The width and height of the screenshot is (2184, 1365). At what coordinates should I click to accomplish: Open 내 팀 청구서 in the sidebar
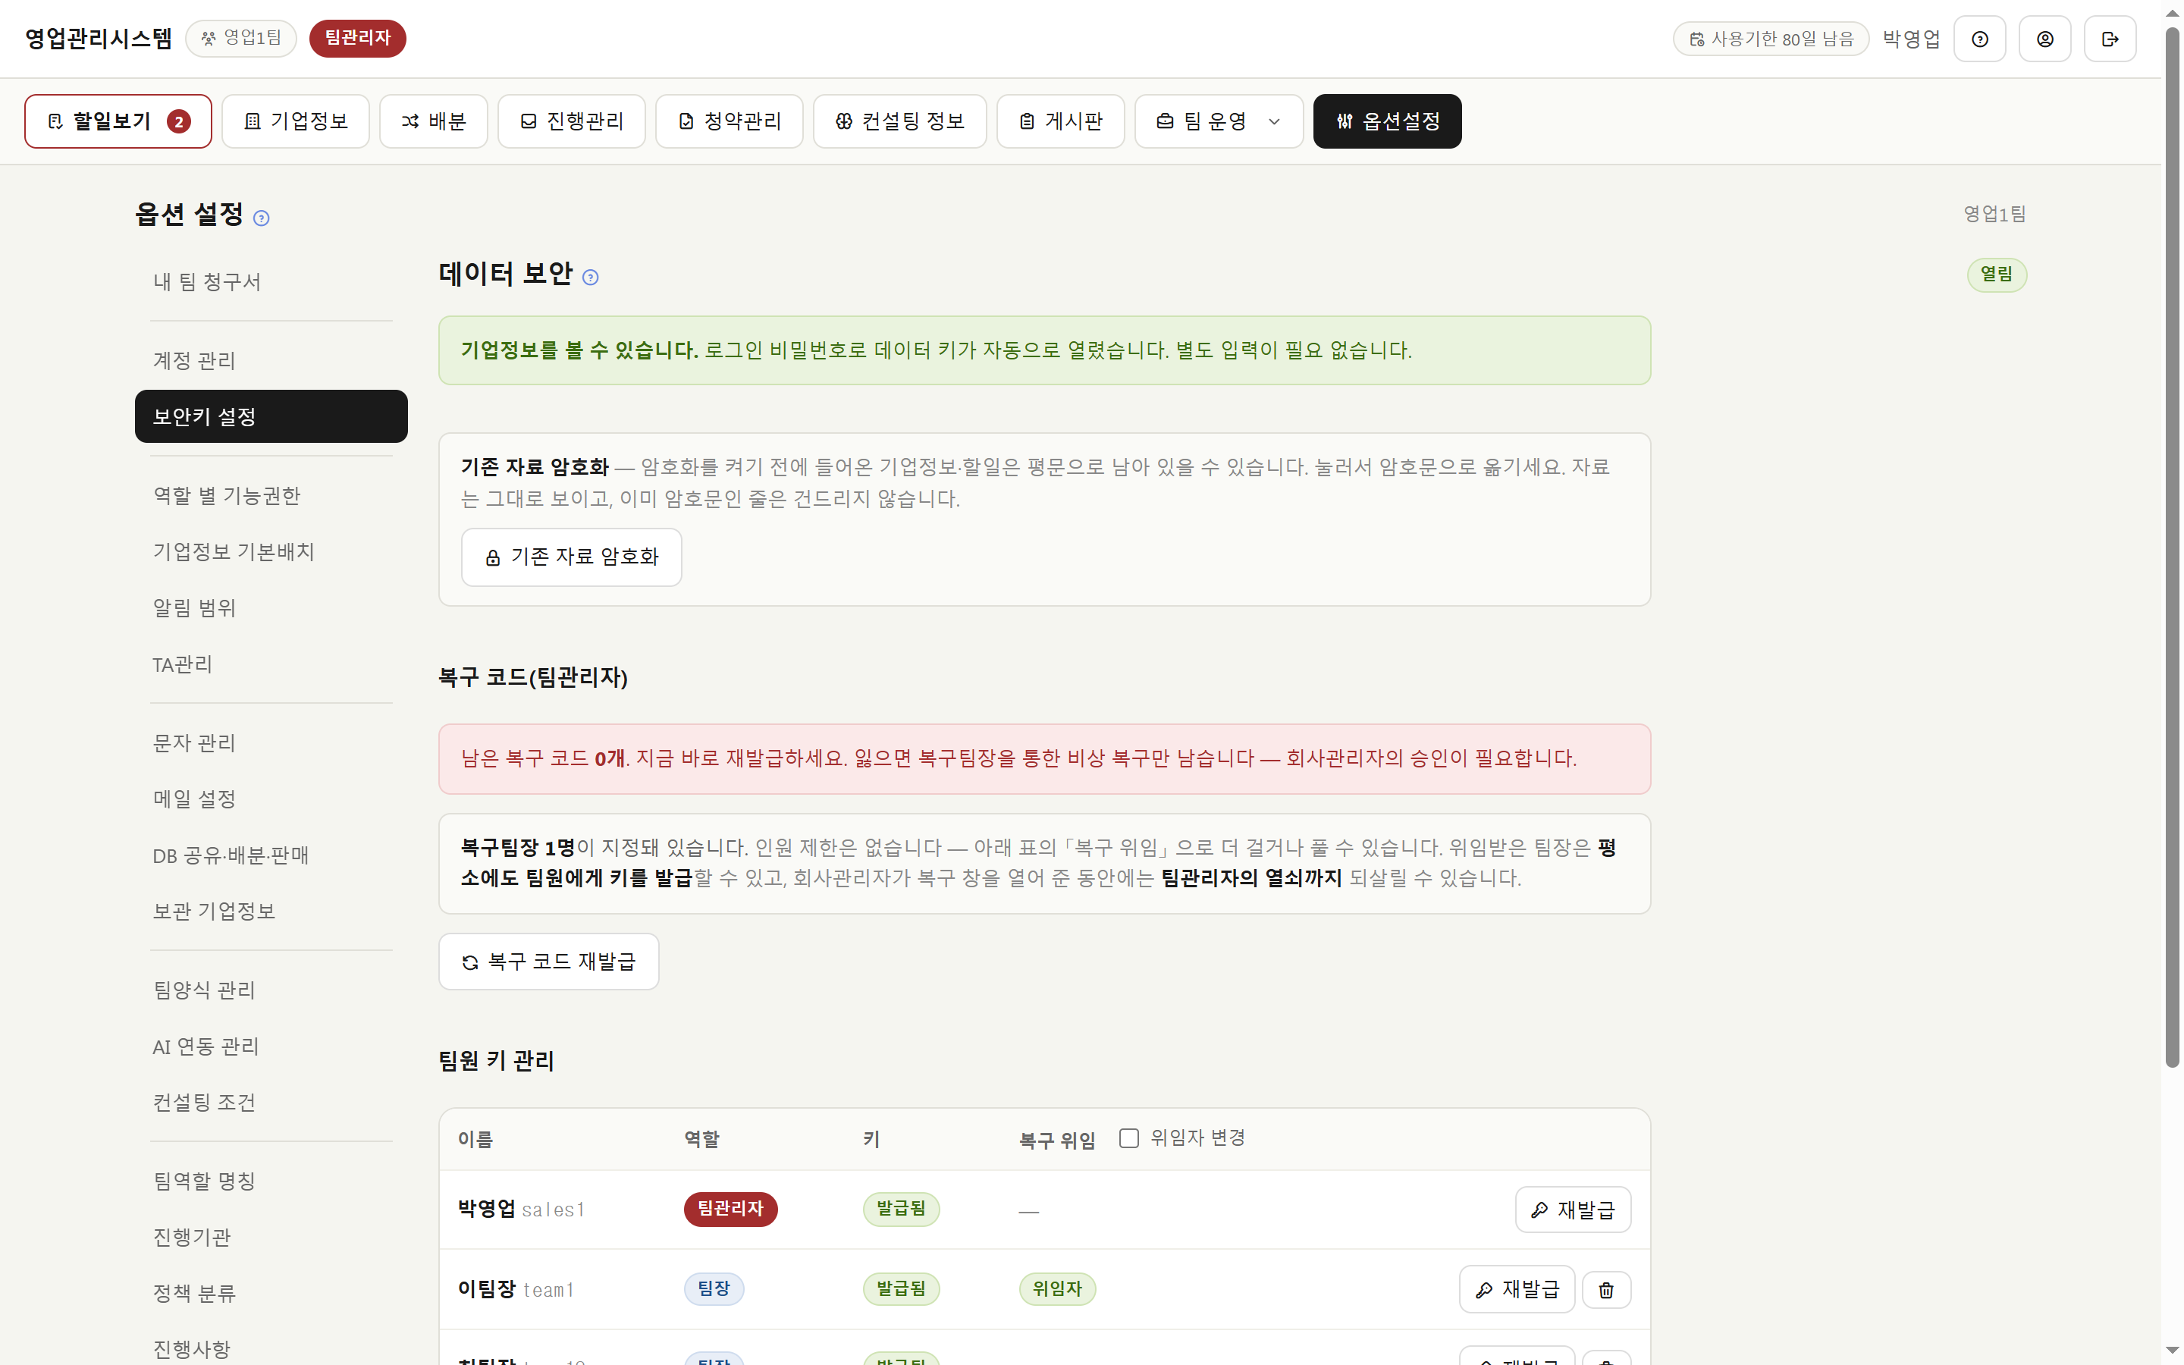tap(271, 281)
